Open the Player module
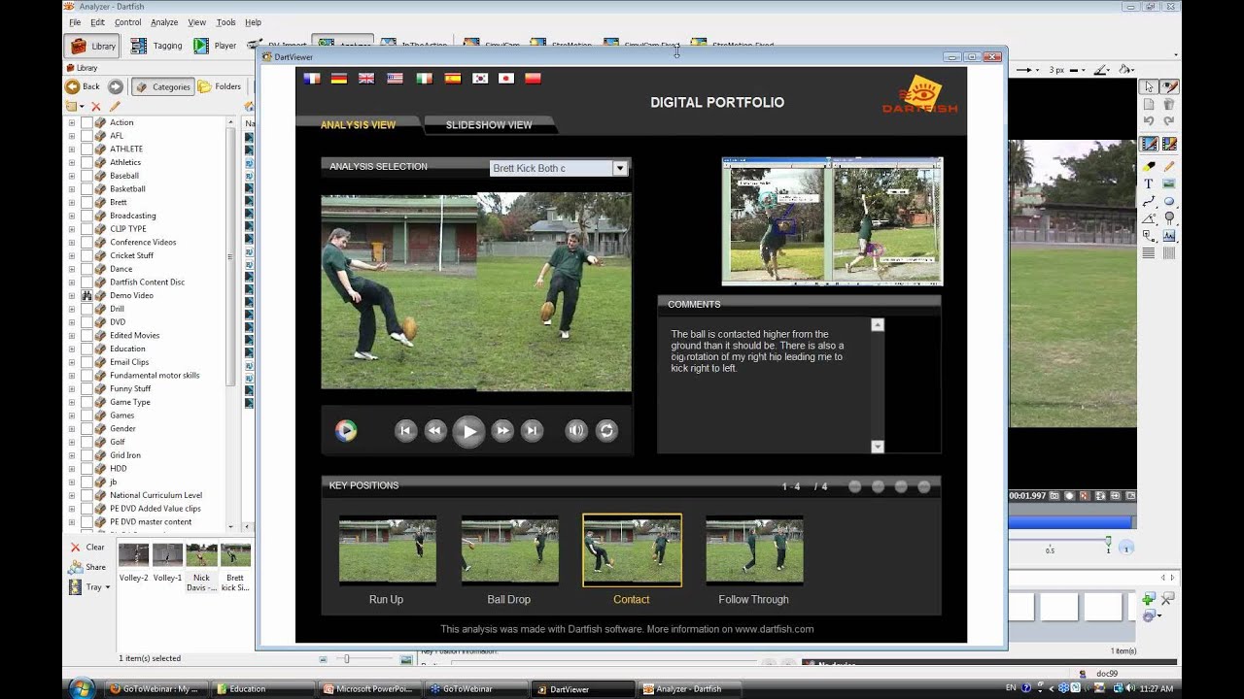The height and width of the screenshot is (699, 1244). [x=215, y=46]
